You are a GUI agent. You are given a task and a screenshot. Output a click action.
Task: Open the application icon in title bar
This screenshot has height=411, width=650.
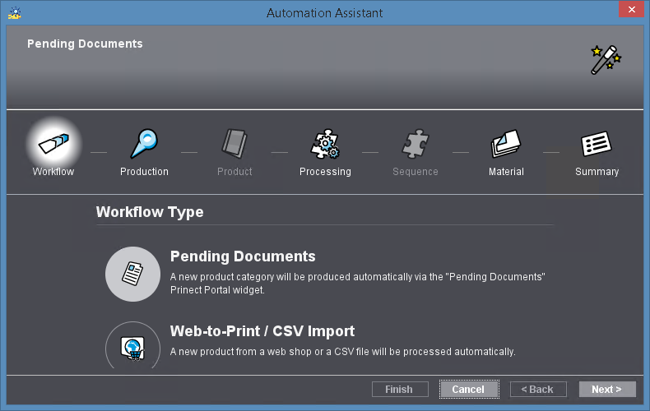tap(14, 13)
